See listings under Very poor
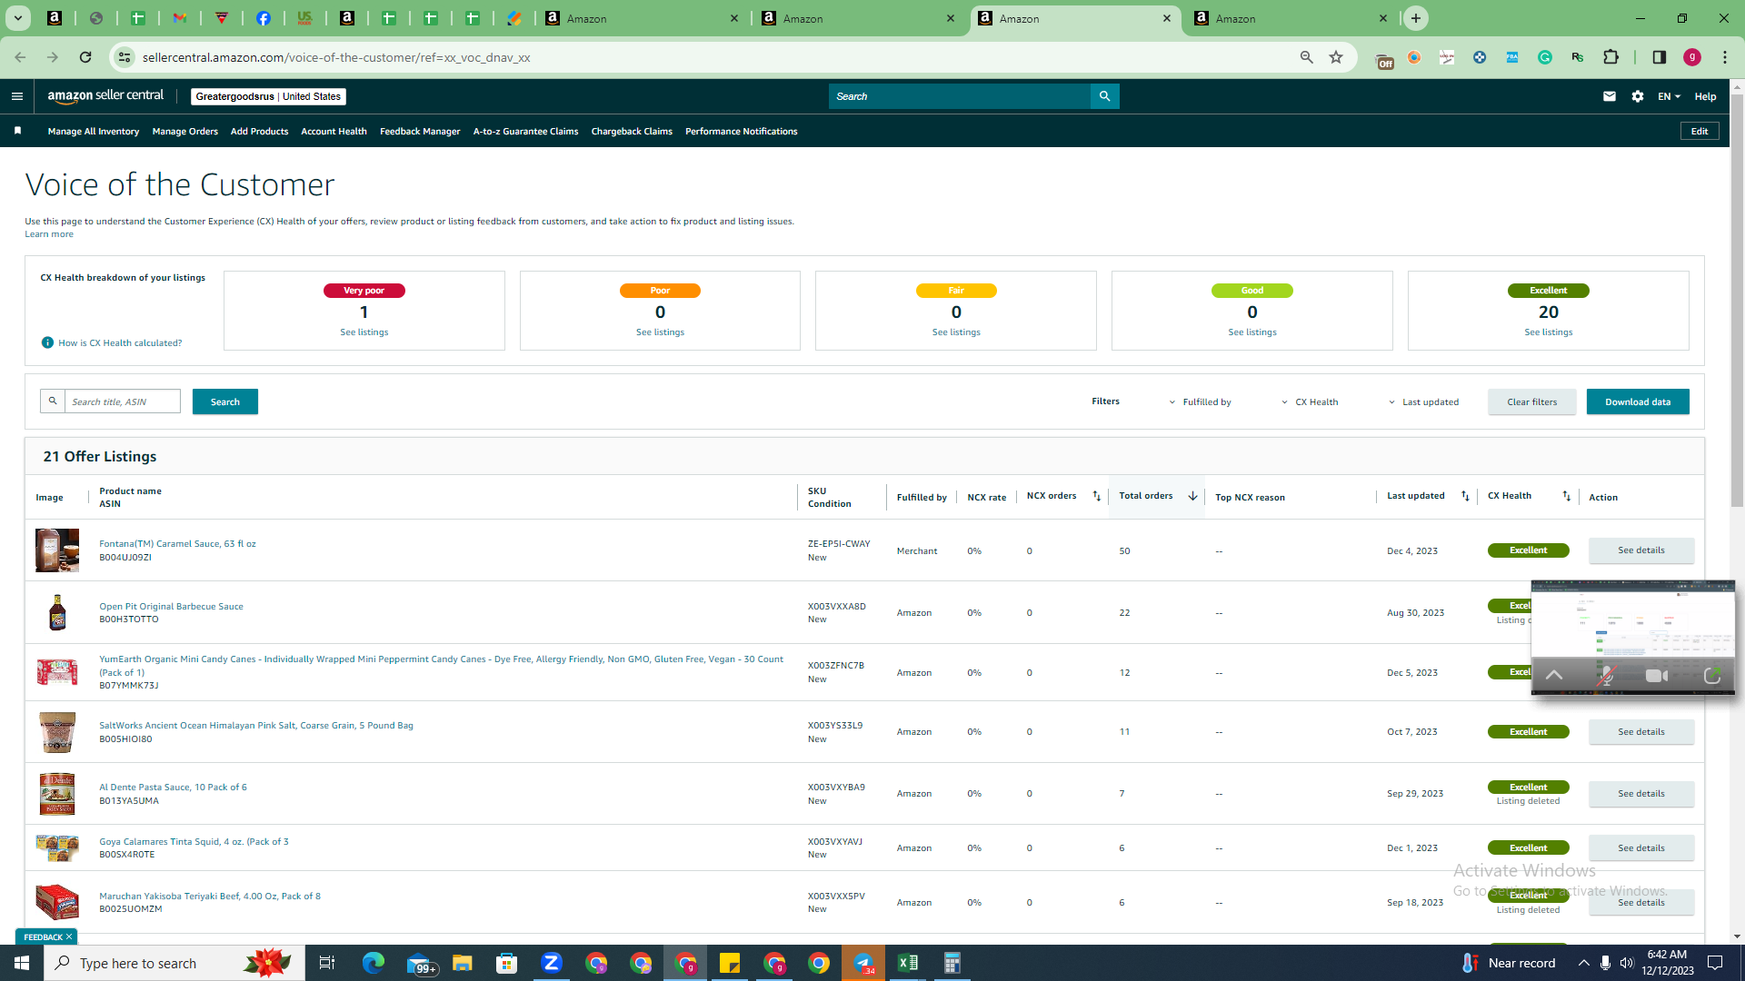Image resolution: width=1745 pixels, height=981 pixels. point(364,332)
